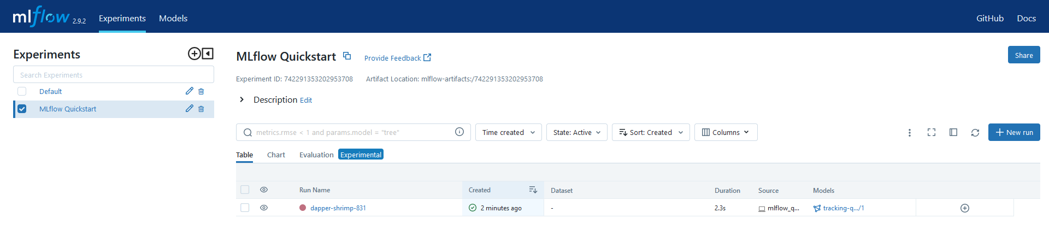The width and height of the screenshot is (1049, 230).
Task: Click the Source column header
Action: click(x=768, y=191)
